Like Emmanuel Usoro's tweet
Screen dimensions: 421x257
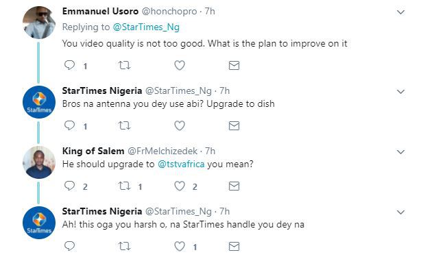(x=180, y=65)
